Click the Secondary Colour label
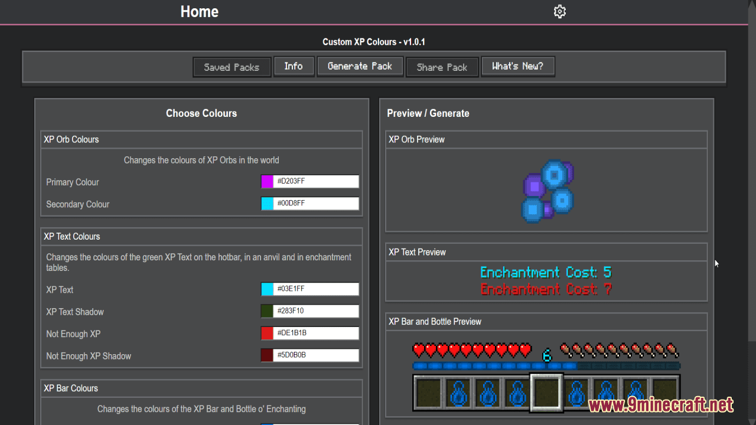The image size is (756, 425). click(x=78, y=204)
